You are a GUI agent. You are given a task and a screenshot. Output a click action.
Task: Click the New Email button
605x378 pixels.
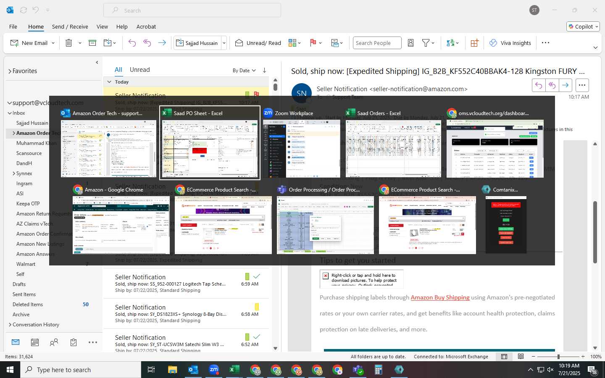click(x=29, y=43)
